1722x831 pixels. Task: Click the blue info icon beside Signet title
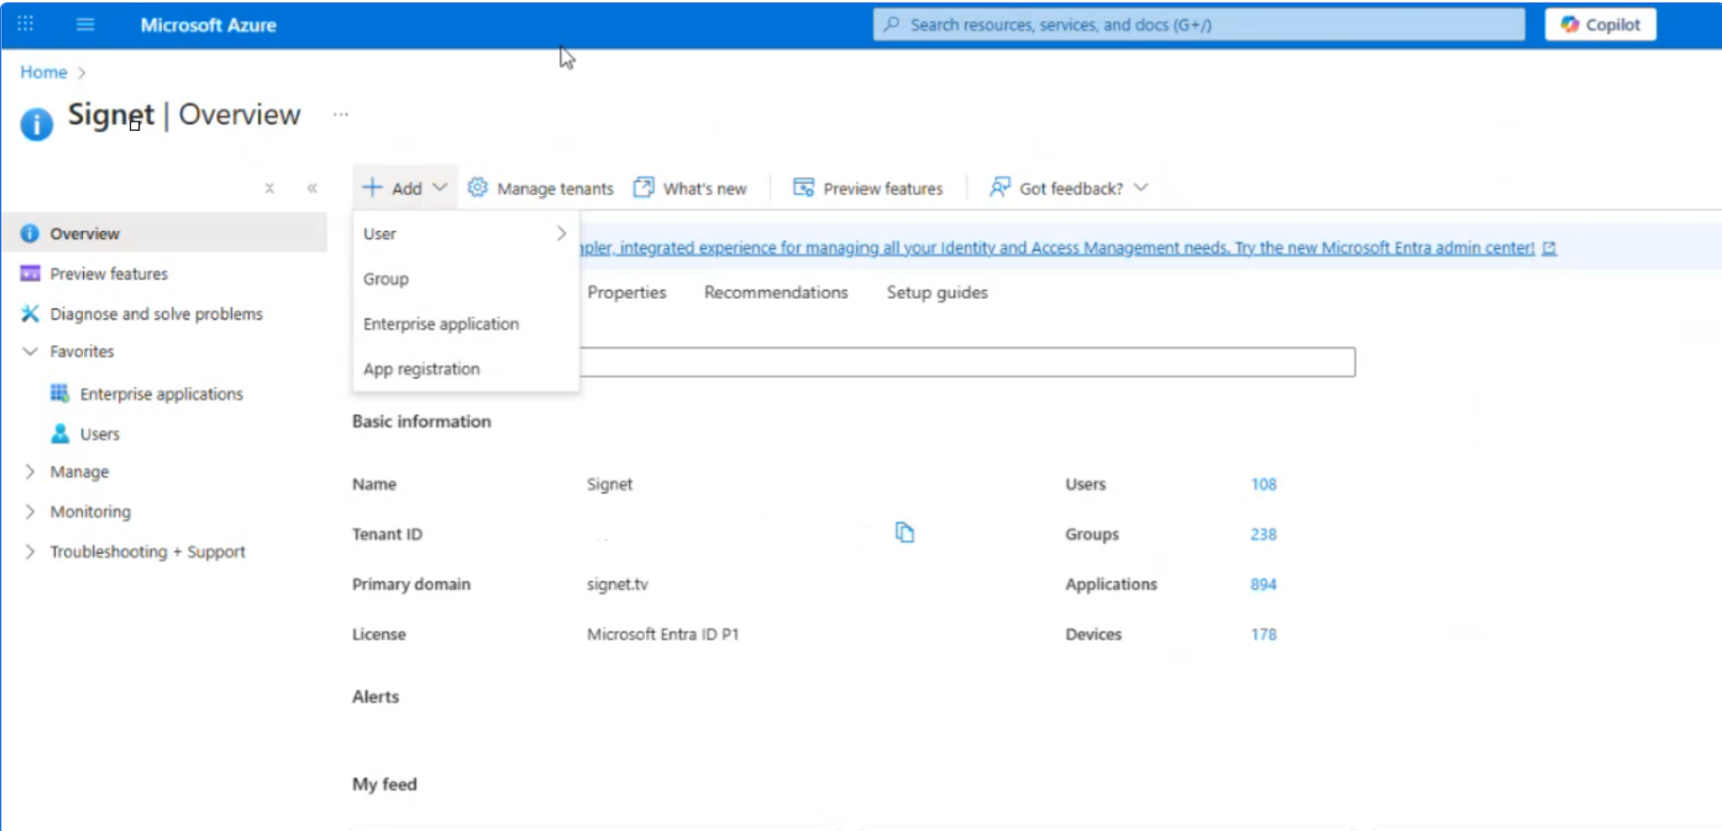pos(37,124)
